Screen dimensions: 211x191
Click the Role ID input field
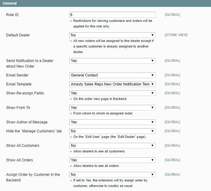click(112, 15)
